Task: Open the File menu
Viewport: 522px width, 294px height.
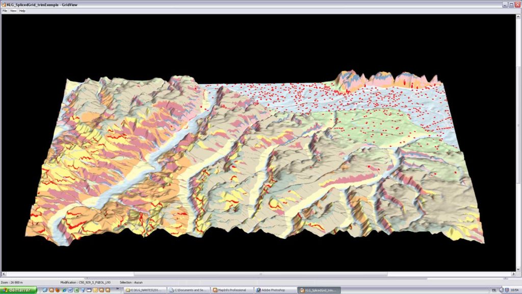Action: click(x=5, y=10)
